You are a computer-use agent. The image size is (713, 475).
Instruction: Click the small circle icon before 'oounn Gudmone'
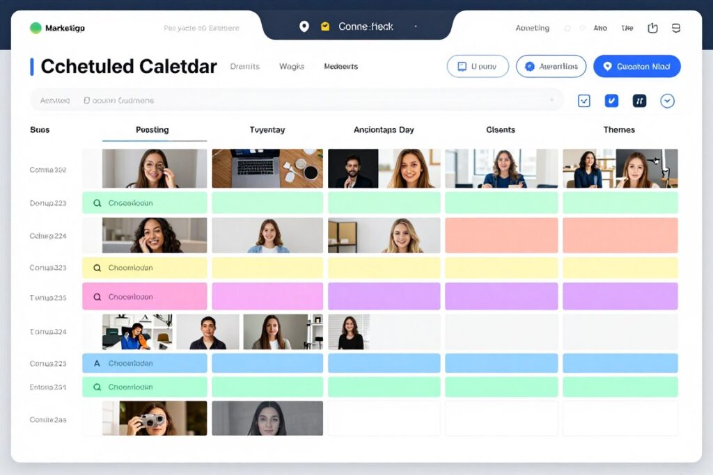(86, 100)
